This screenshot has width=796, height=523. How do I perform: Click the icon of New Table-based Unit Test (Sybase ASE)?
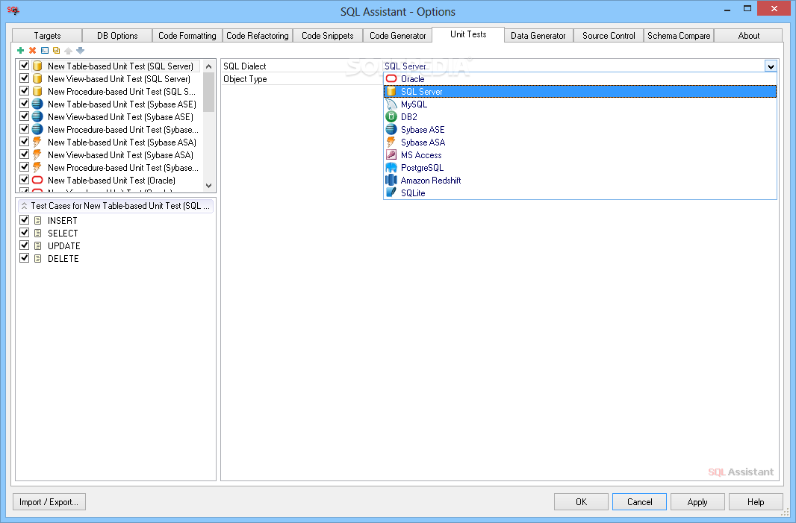[37, 104]
